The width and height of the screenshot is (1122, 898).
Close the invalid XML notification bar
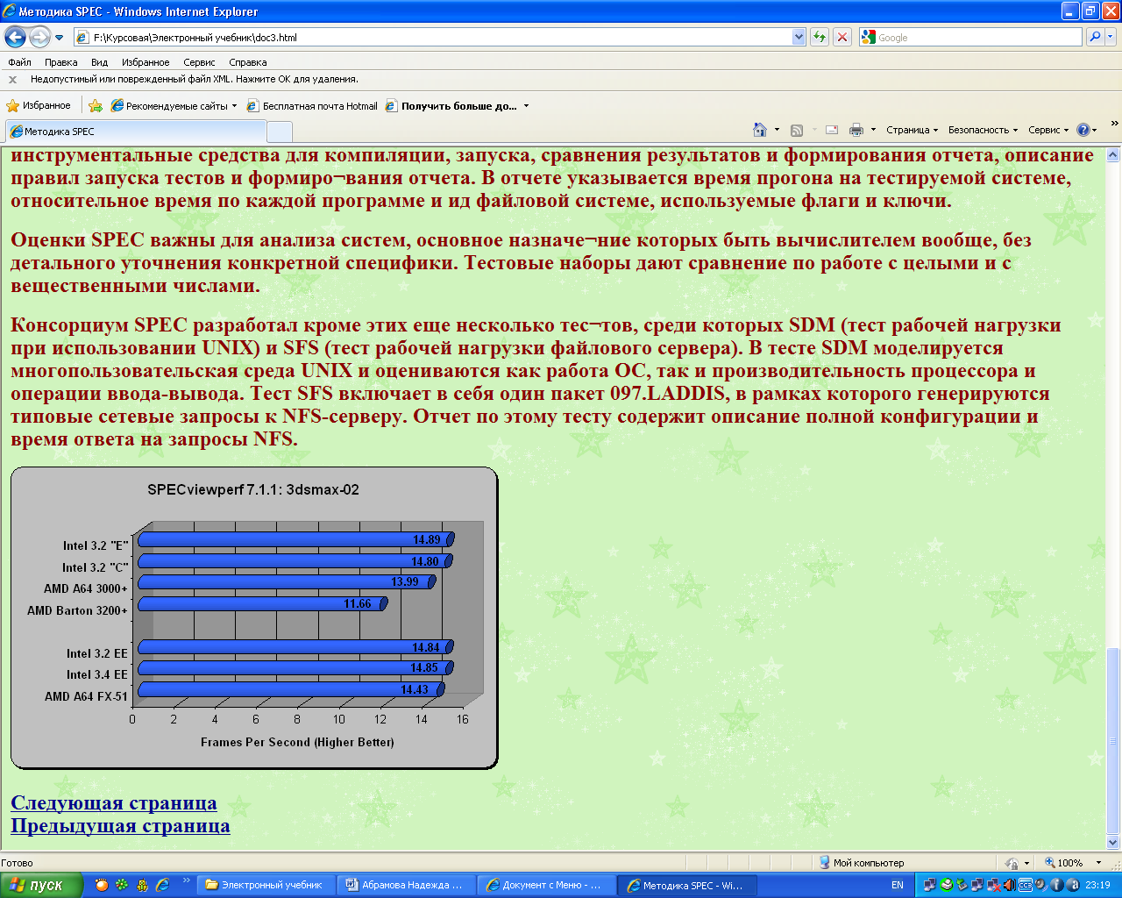click(12, 80)
